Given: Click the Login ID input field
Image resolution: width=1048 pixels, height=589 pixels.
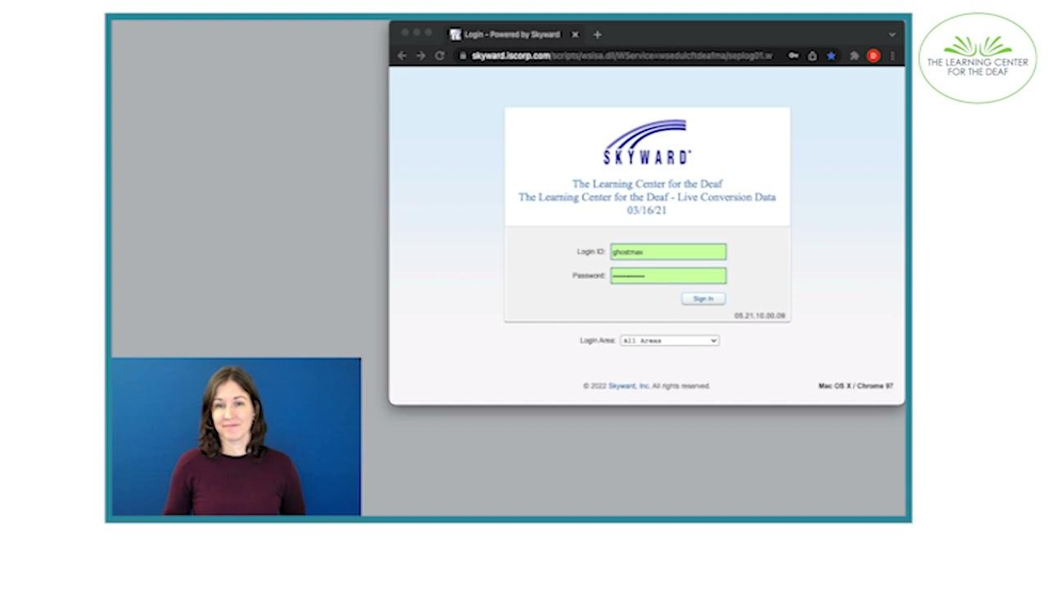Looking at the screenshot, I should click(x=668, y=252).
